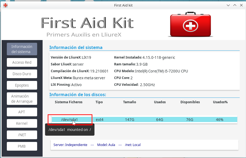This screenshot has width=246, height=158.
Task: Open the Kernel section
Action: (x=22, y=123)
